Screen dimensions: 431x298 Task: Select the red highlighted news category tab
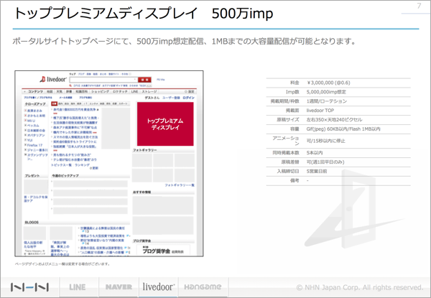(54, 104)
